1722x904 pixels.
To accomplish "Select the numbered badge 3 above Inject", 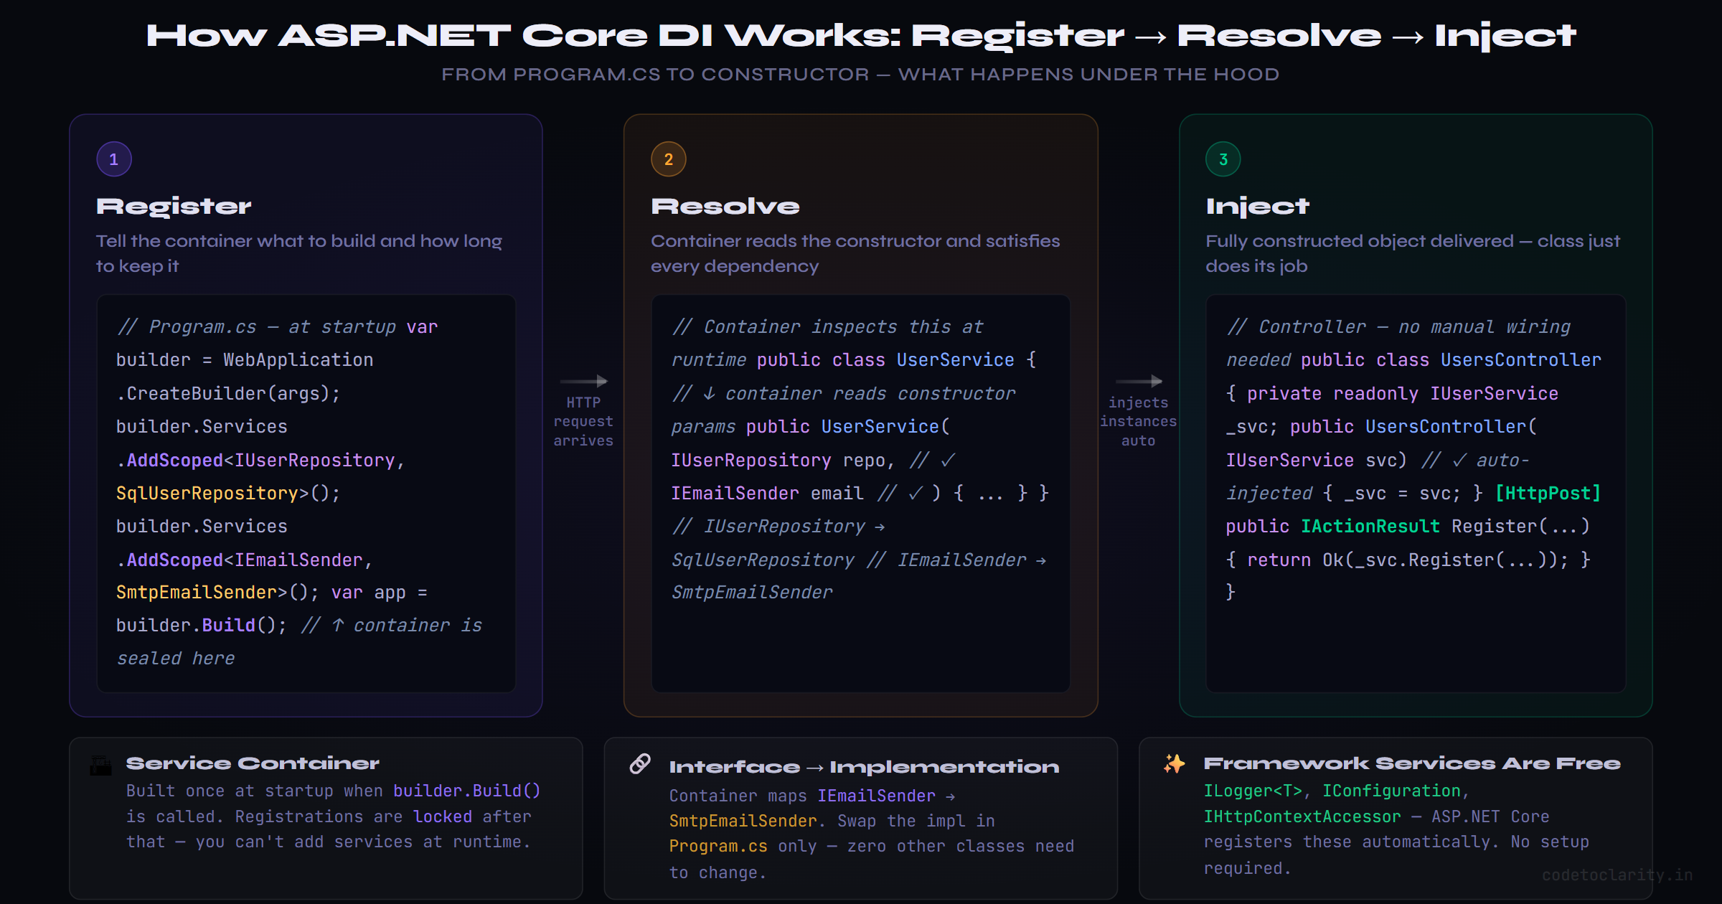I will click(1222, 159).
